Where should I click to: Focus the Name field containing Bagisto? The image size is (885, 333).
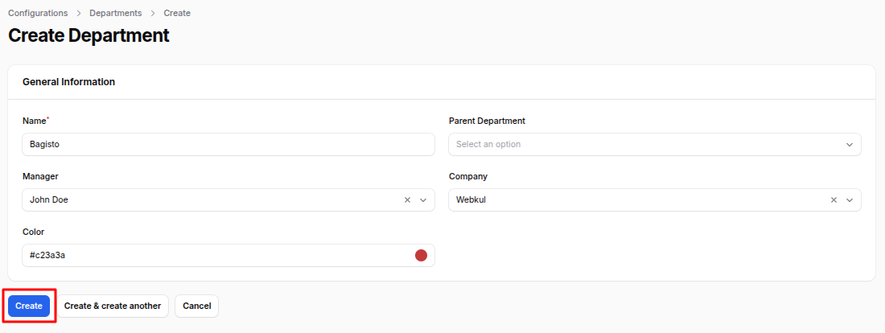point(228,145)
